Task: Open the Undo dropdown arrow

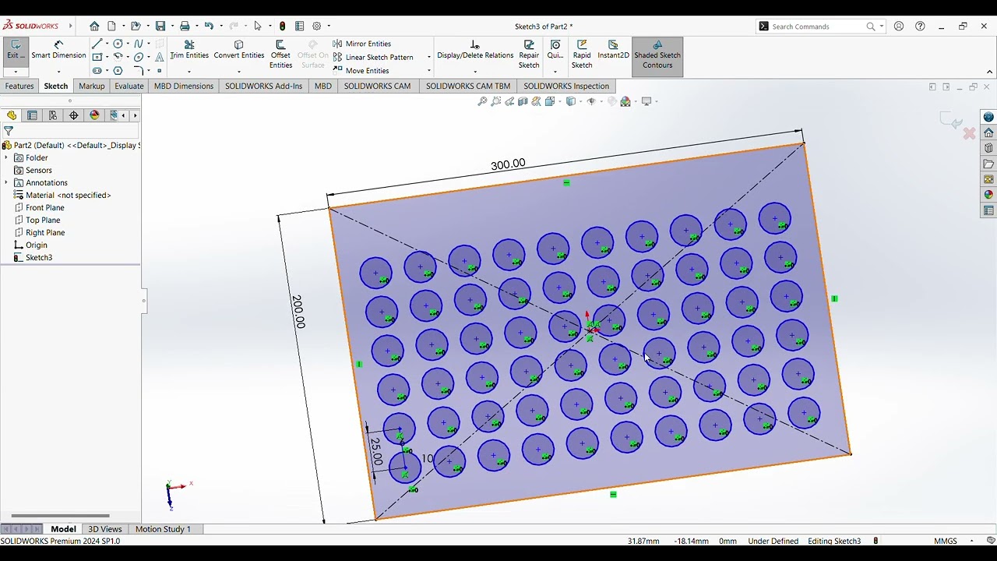Action: click(x=221, y=26)
